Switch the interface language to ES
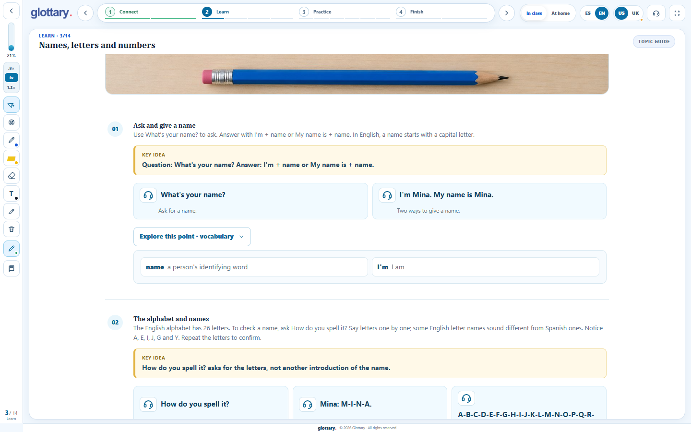691x432 pixels. [588, 13]
